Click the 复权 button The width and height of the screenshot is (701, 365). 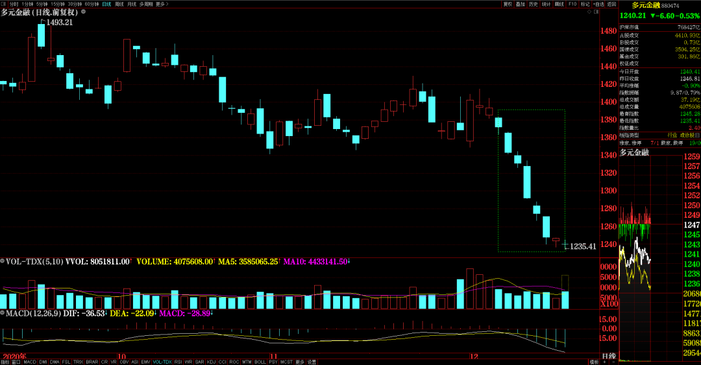(508, 4)
